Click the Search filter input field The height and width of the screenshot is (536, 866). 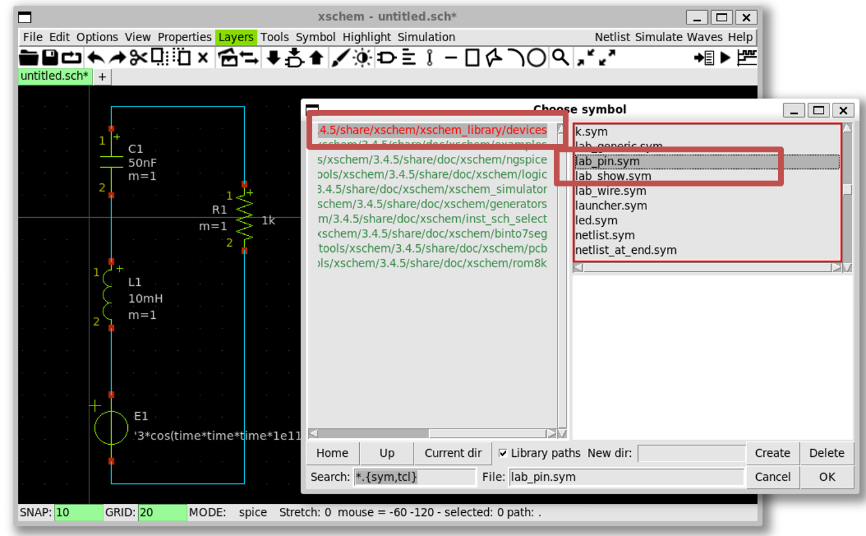point(414,477)
